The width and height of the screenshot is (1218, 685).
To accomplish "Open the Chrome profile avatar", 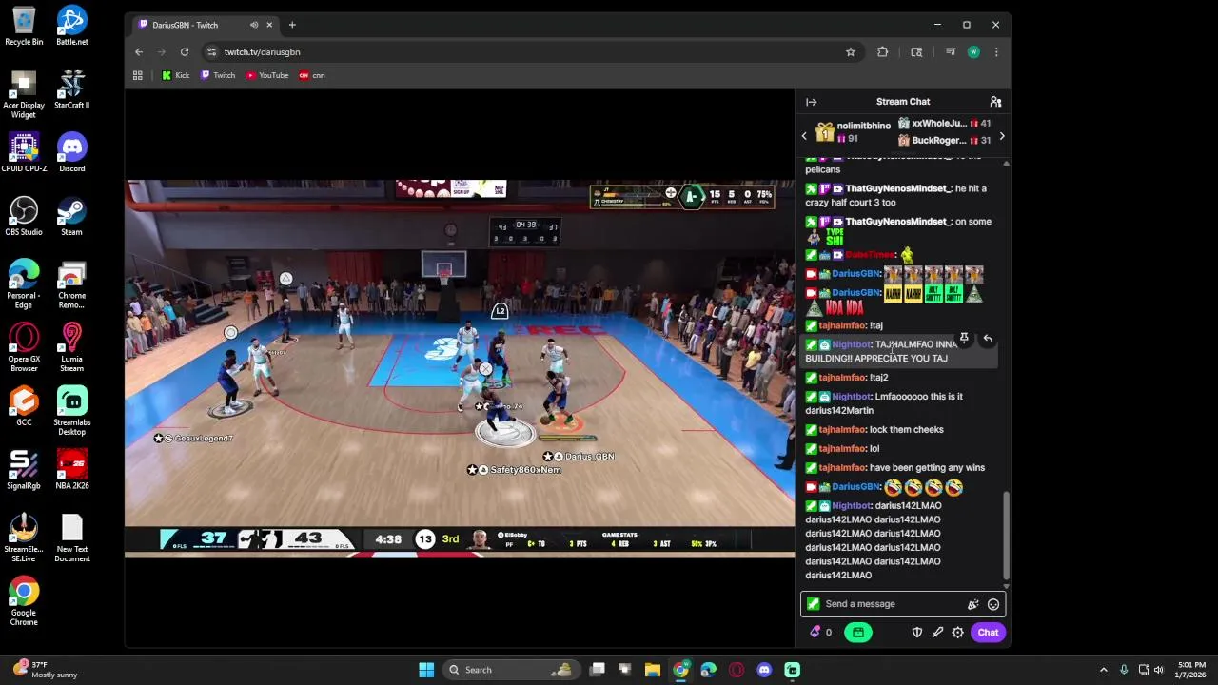I will coord(973,52).
